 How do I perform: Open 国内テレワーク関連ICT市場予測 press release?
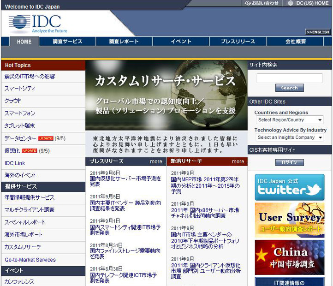coord(124,278)
